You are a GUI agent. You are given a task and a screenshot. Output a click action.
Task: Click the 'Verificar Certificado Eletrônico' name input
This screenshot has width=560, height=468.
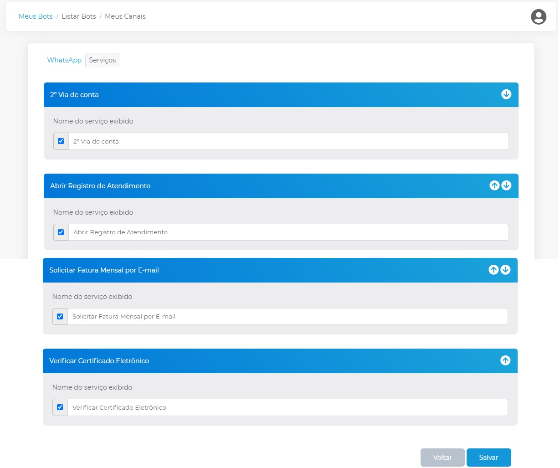click(x=287, y=407)
